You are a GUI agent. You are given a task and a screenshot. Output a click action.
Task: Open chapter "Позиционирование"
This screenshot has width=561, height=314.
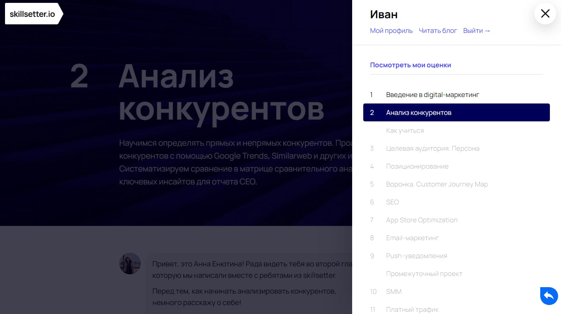pos(417,166)
